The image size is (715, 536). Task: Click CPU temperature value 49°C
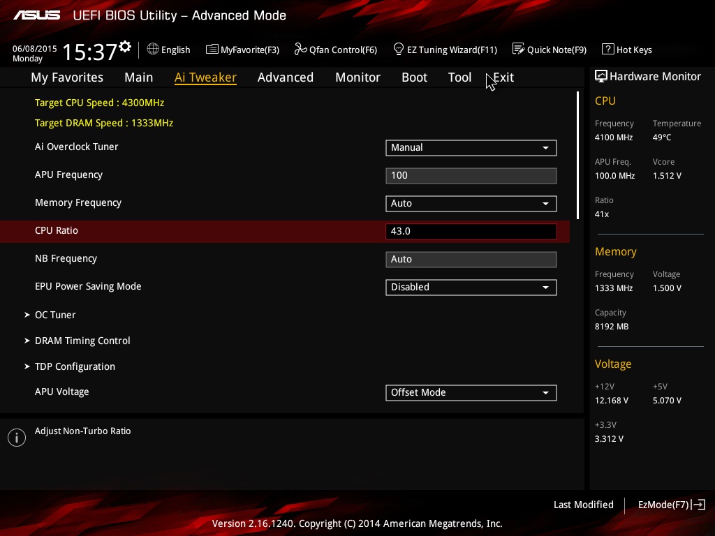point(662,137)
